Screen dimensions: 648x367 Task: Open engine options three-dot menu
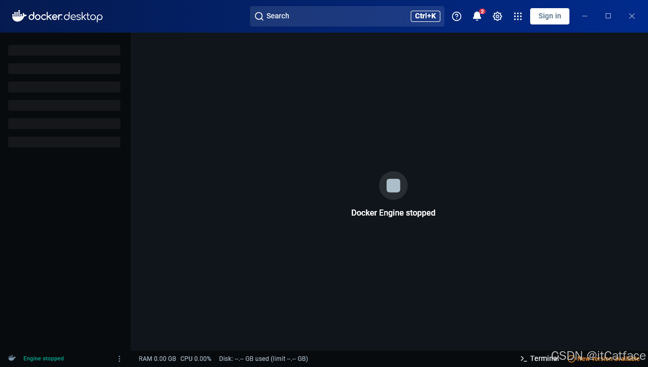pos(119,359)
